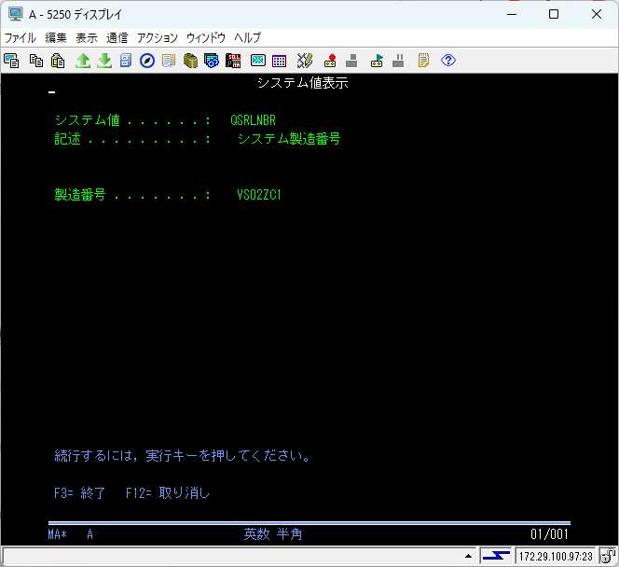Click the システム製造番号 description text
The width and height of the screenshot is (619, 567).
[289, 139]
